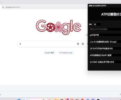Select the ミトコンドリアはATPを産生する entry
121x100 pixels.
(x=105, y=48)
